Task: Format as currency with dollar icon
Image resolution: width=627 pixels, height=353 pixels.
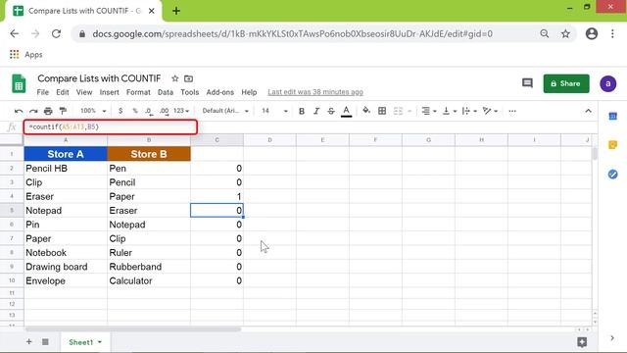Action: [121, 111]
